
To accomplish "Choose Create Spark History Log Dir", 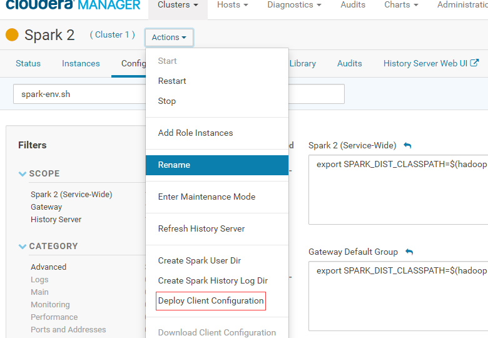I will tap(217, 281).
